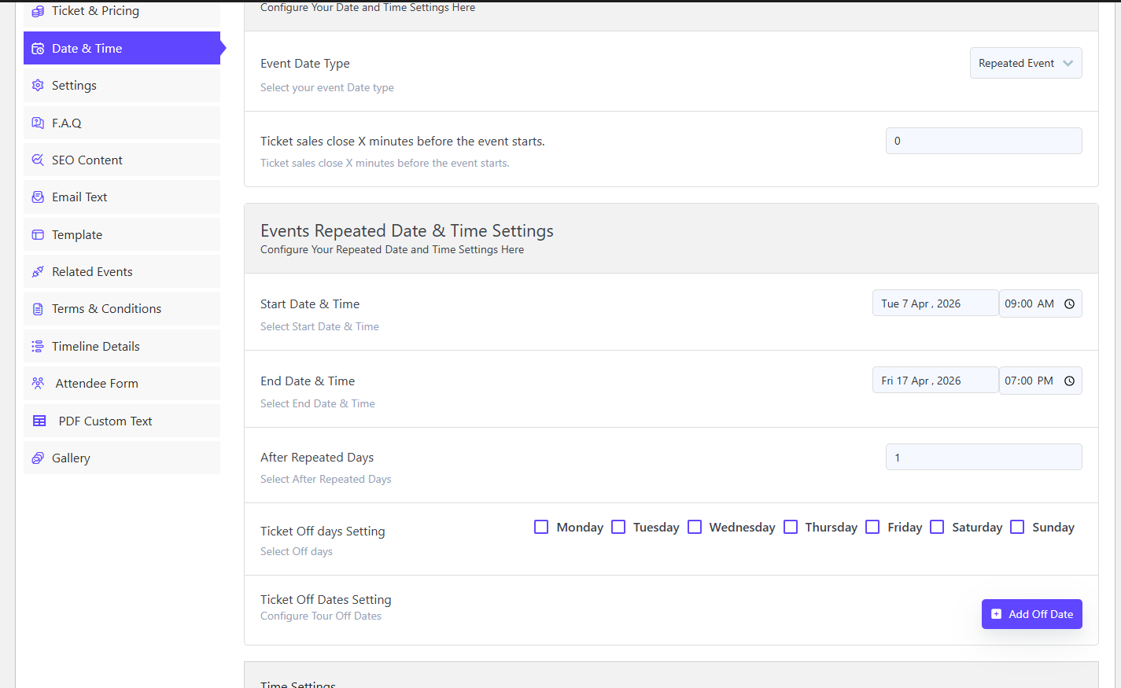Open end time clock picker icon
The height and width of the screenshot is (688, 1121).
coord(1069,381)
